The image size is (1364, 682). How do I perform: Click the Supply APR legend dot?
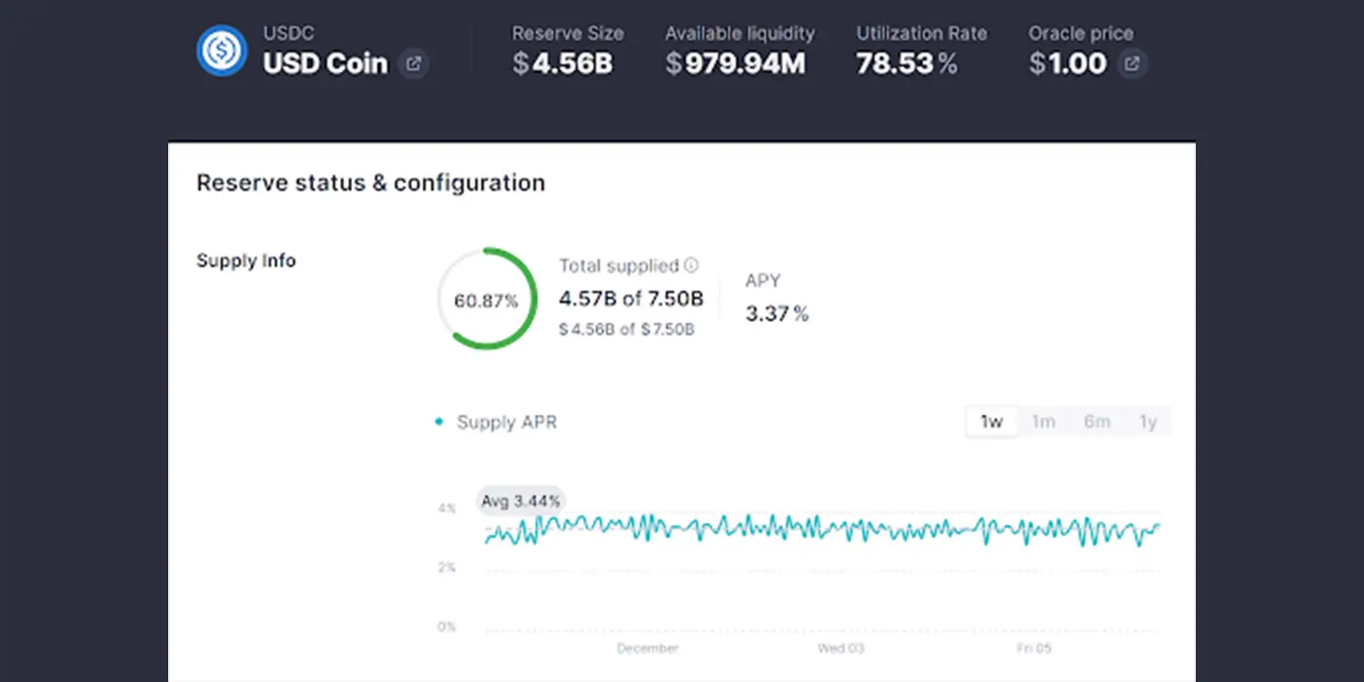point(439,421)
